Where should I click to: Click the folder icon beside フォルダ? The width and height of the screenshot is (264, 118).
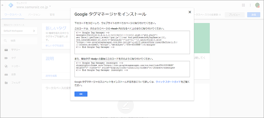(6, 83)
